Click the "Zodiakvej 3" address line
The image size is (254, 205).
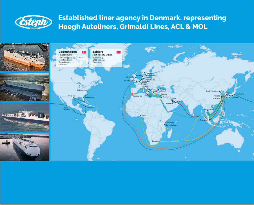[98, 58]
